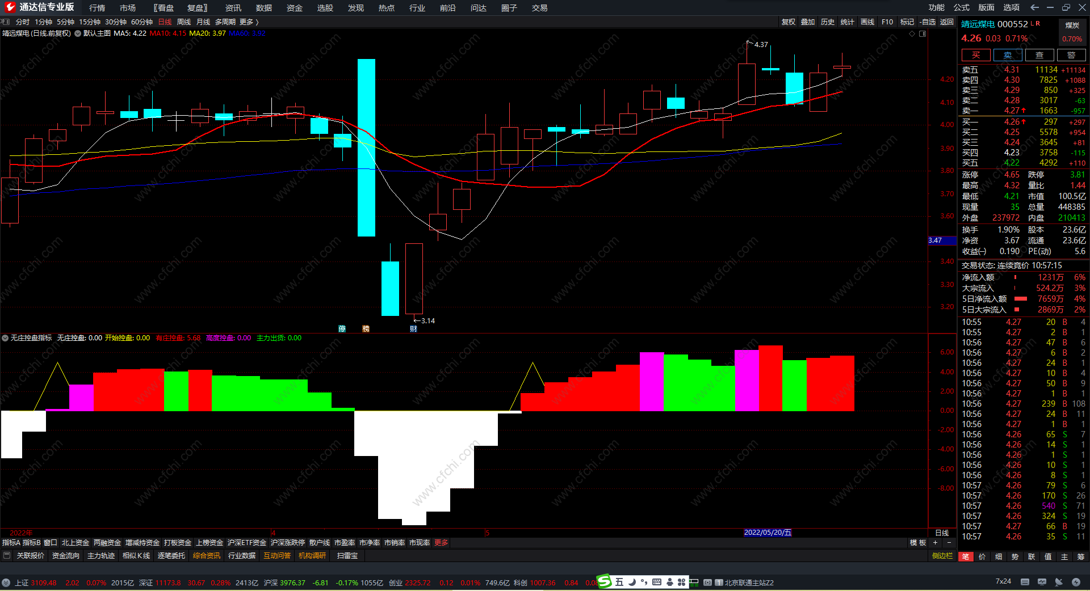
Task: Click the 煤炭 sector box
Action: [x=1072, y=32]
